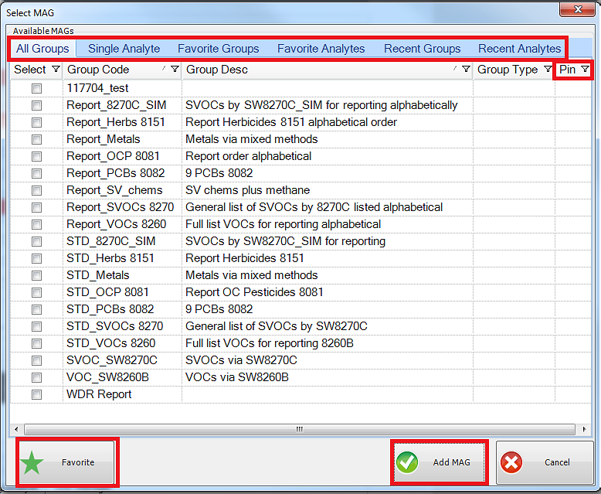The image size is (601, 494).
Task: Close the Select MAG dialog window
Action: pyautogui.click(x=579, y=11)
